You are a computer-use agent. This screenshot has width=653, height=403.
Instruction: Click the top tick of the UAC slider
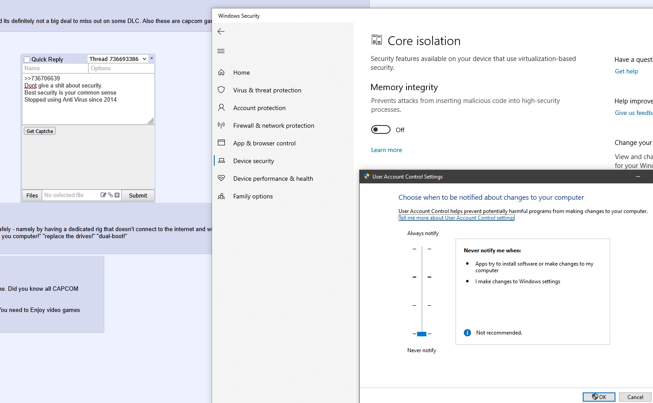pos(422,249)
